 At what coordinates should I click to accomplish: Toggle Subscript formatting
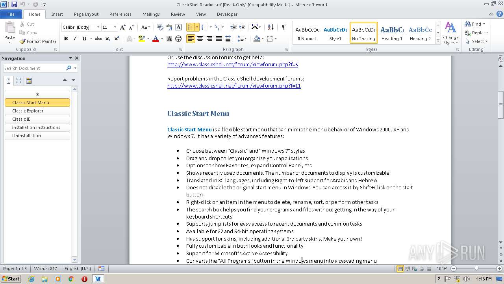point(108,39)
